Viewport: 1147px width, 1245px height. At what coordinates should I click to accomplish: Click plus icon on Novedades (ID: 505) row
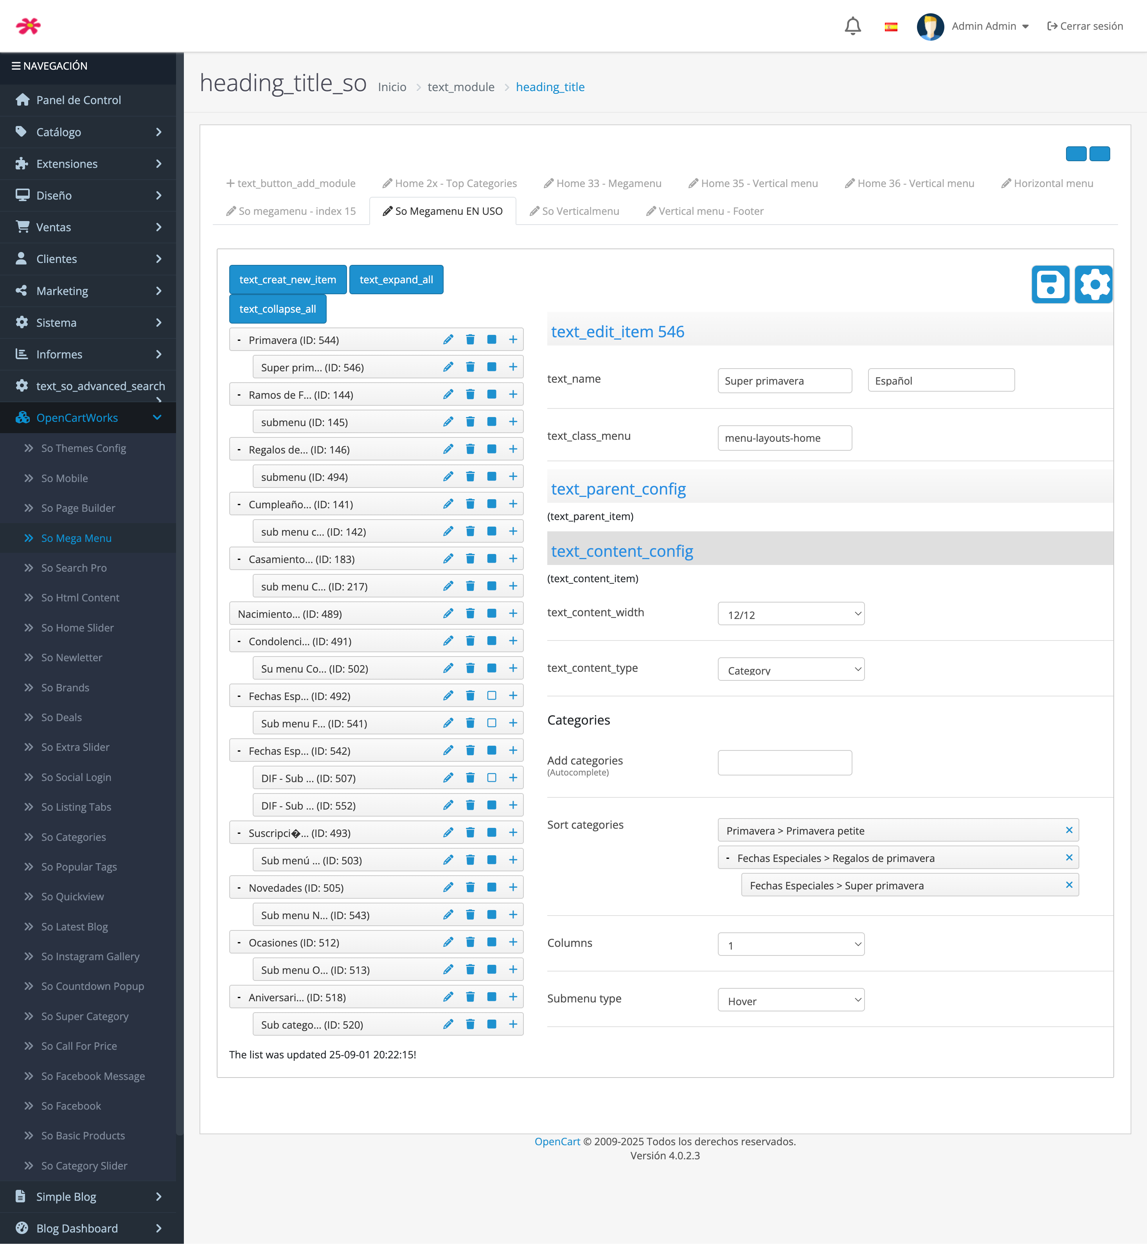513,887
